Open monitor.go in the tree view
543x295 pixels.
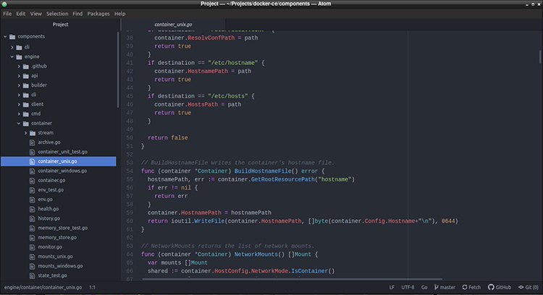50,247
